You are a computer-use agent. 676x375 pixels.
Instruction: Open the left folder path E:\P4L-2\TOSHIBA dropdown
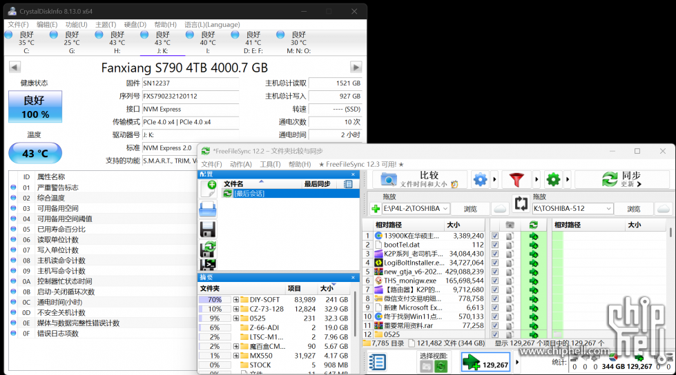[x=445, y=209]
